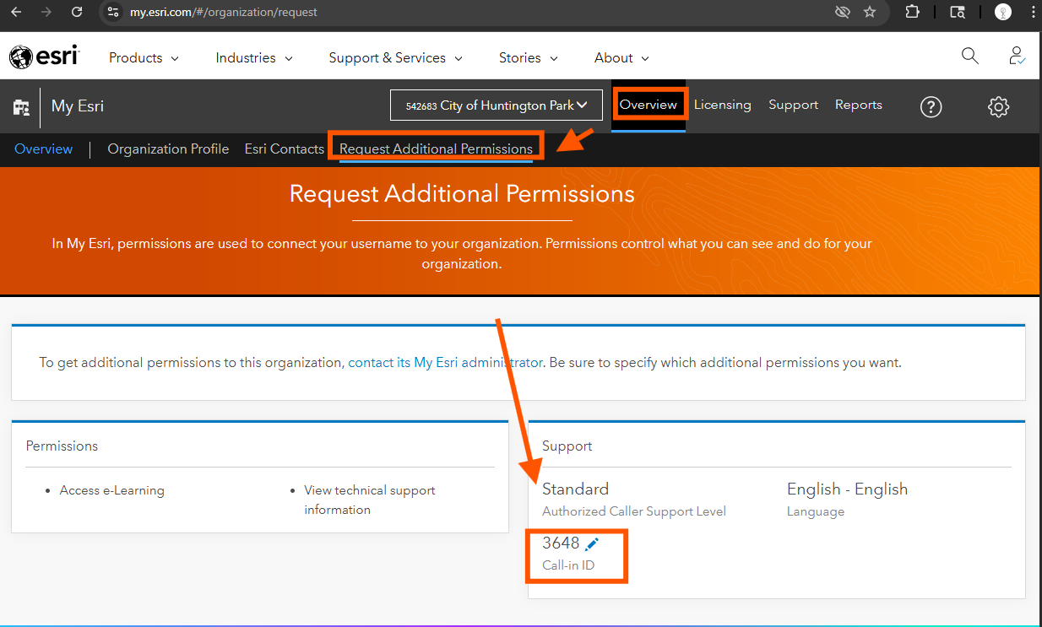Click the browser back arrow
Screen dimensions: 1042x627
coord(16,12)
